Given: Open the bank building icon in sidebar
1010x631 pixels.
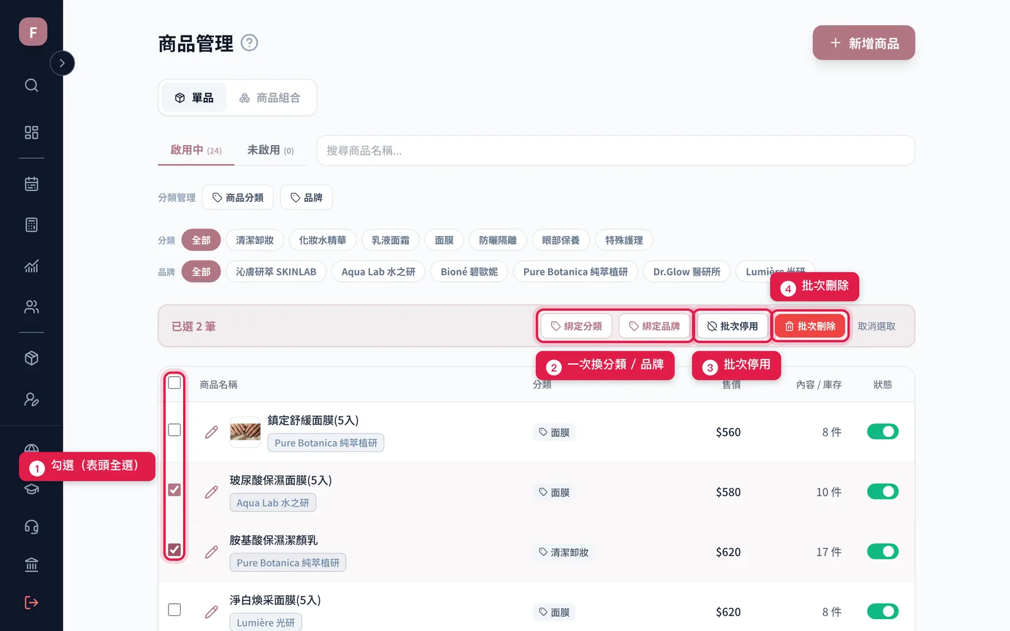Looking at the screenshot, I should coord(32,565).
